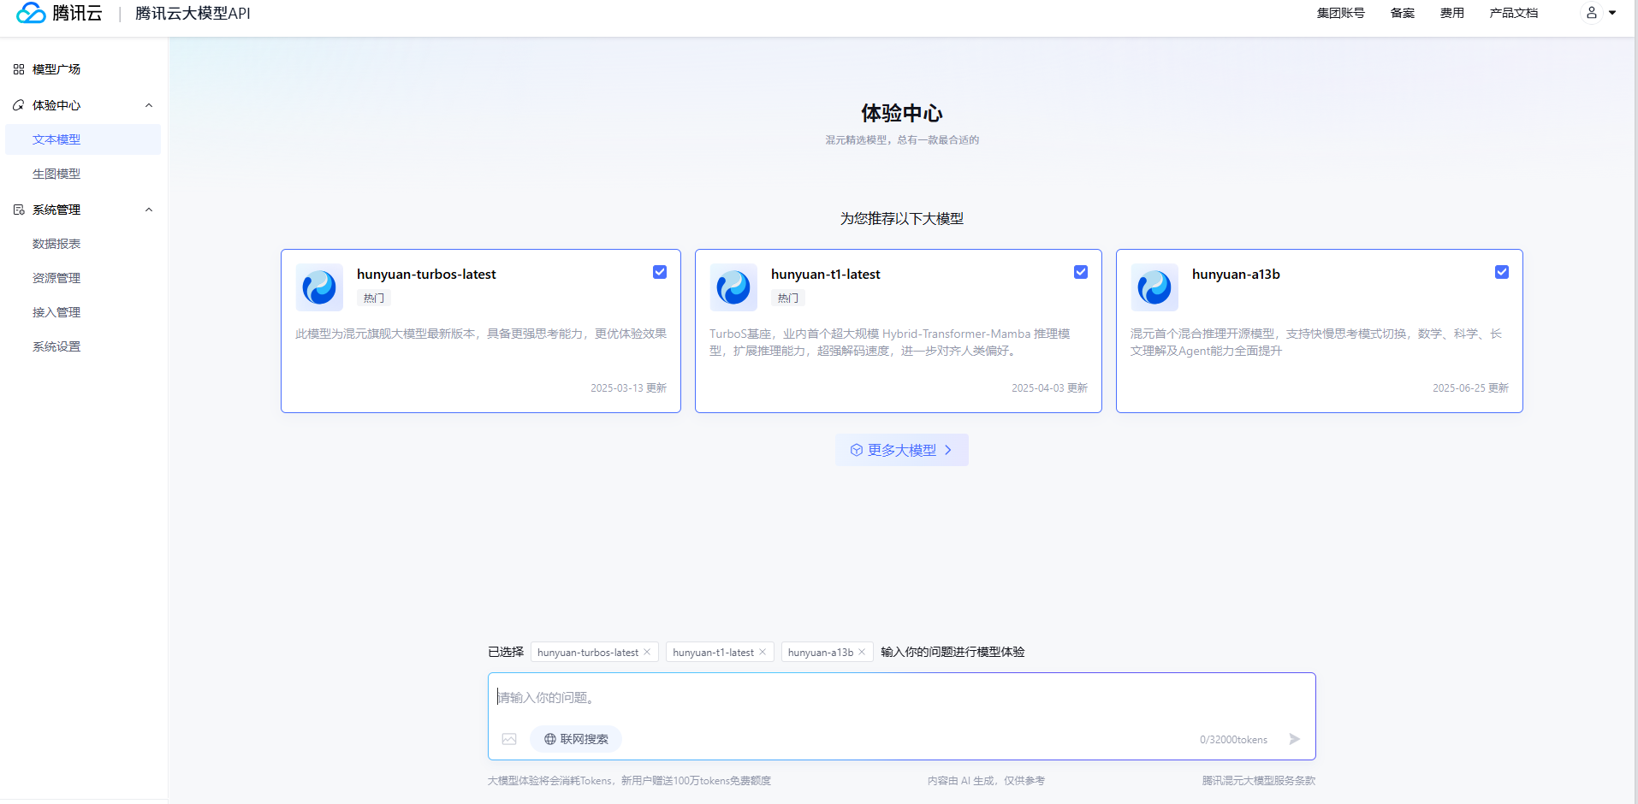Image resolution: width=1638 pixels, height=804 pixels.
Task: Open the 腾讯混元大模型服务条款 link
Action: (x=1259, y=781)
